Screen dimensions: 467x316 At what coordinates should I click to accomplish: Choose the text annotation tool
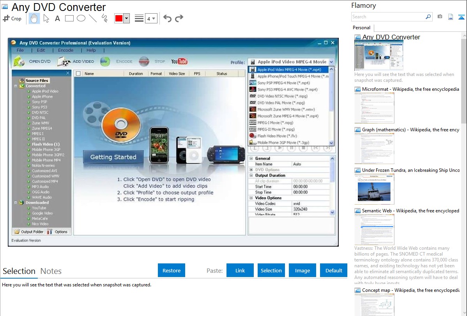pyautogui.click(x=57, y=18)
